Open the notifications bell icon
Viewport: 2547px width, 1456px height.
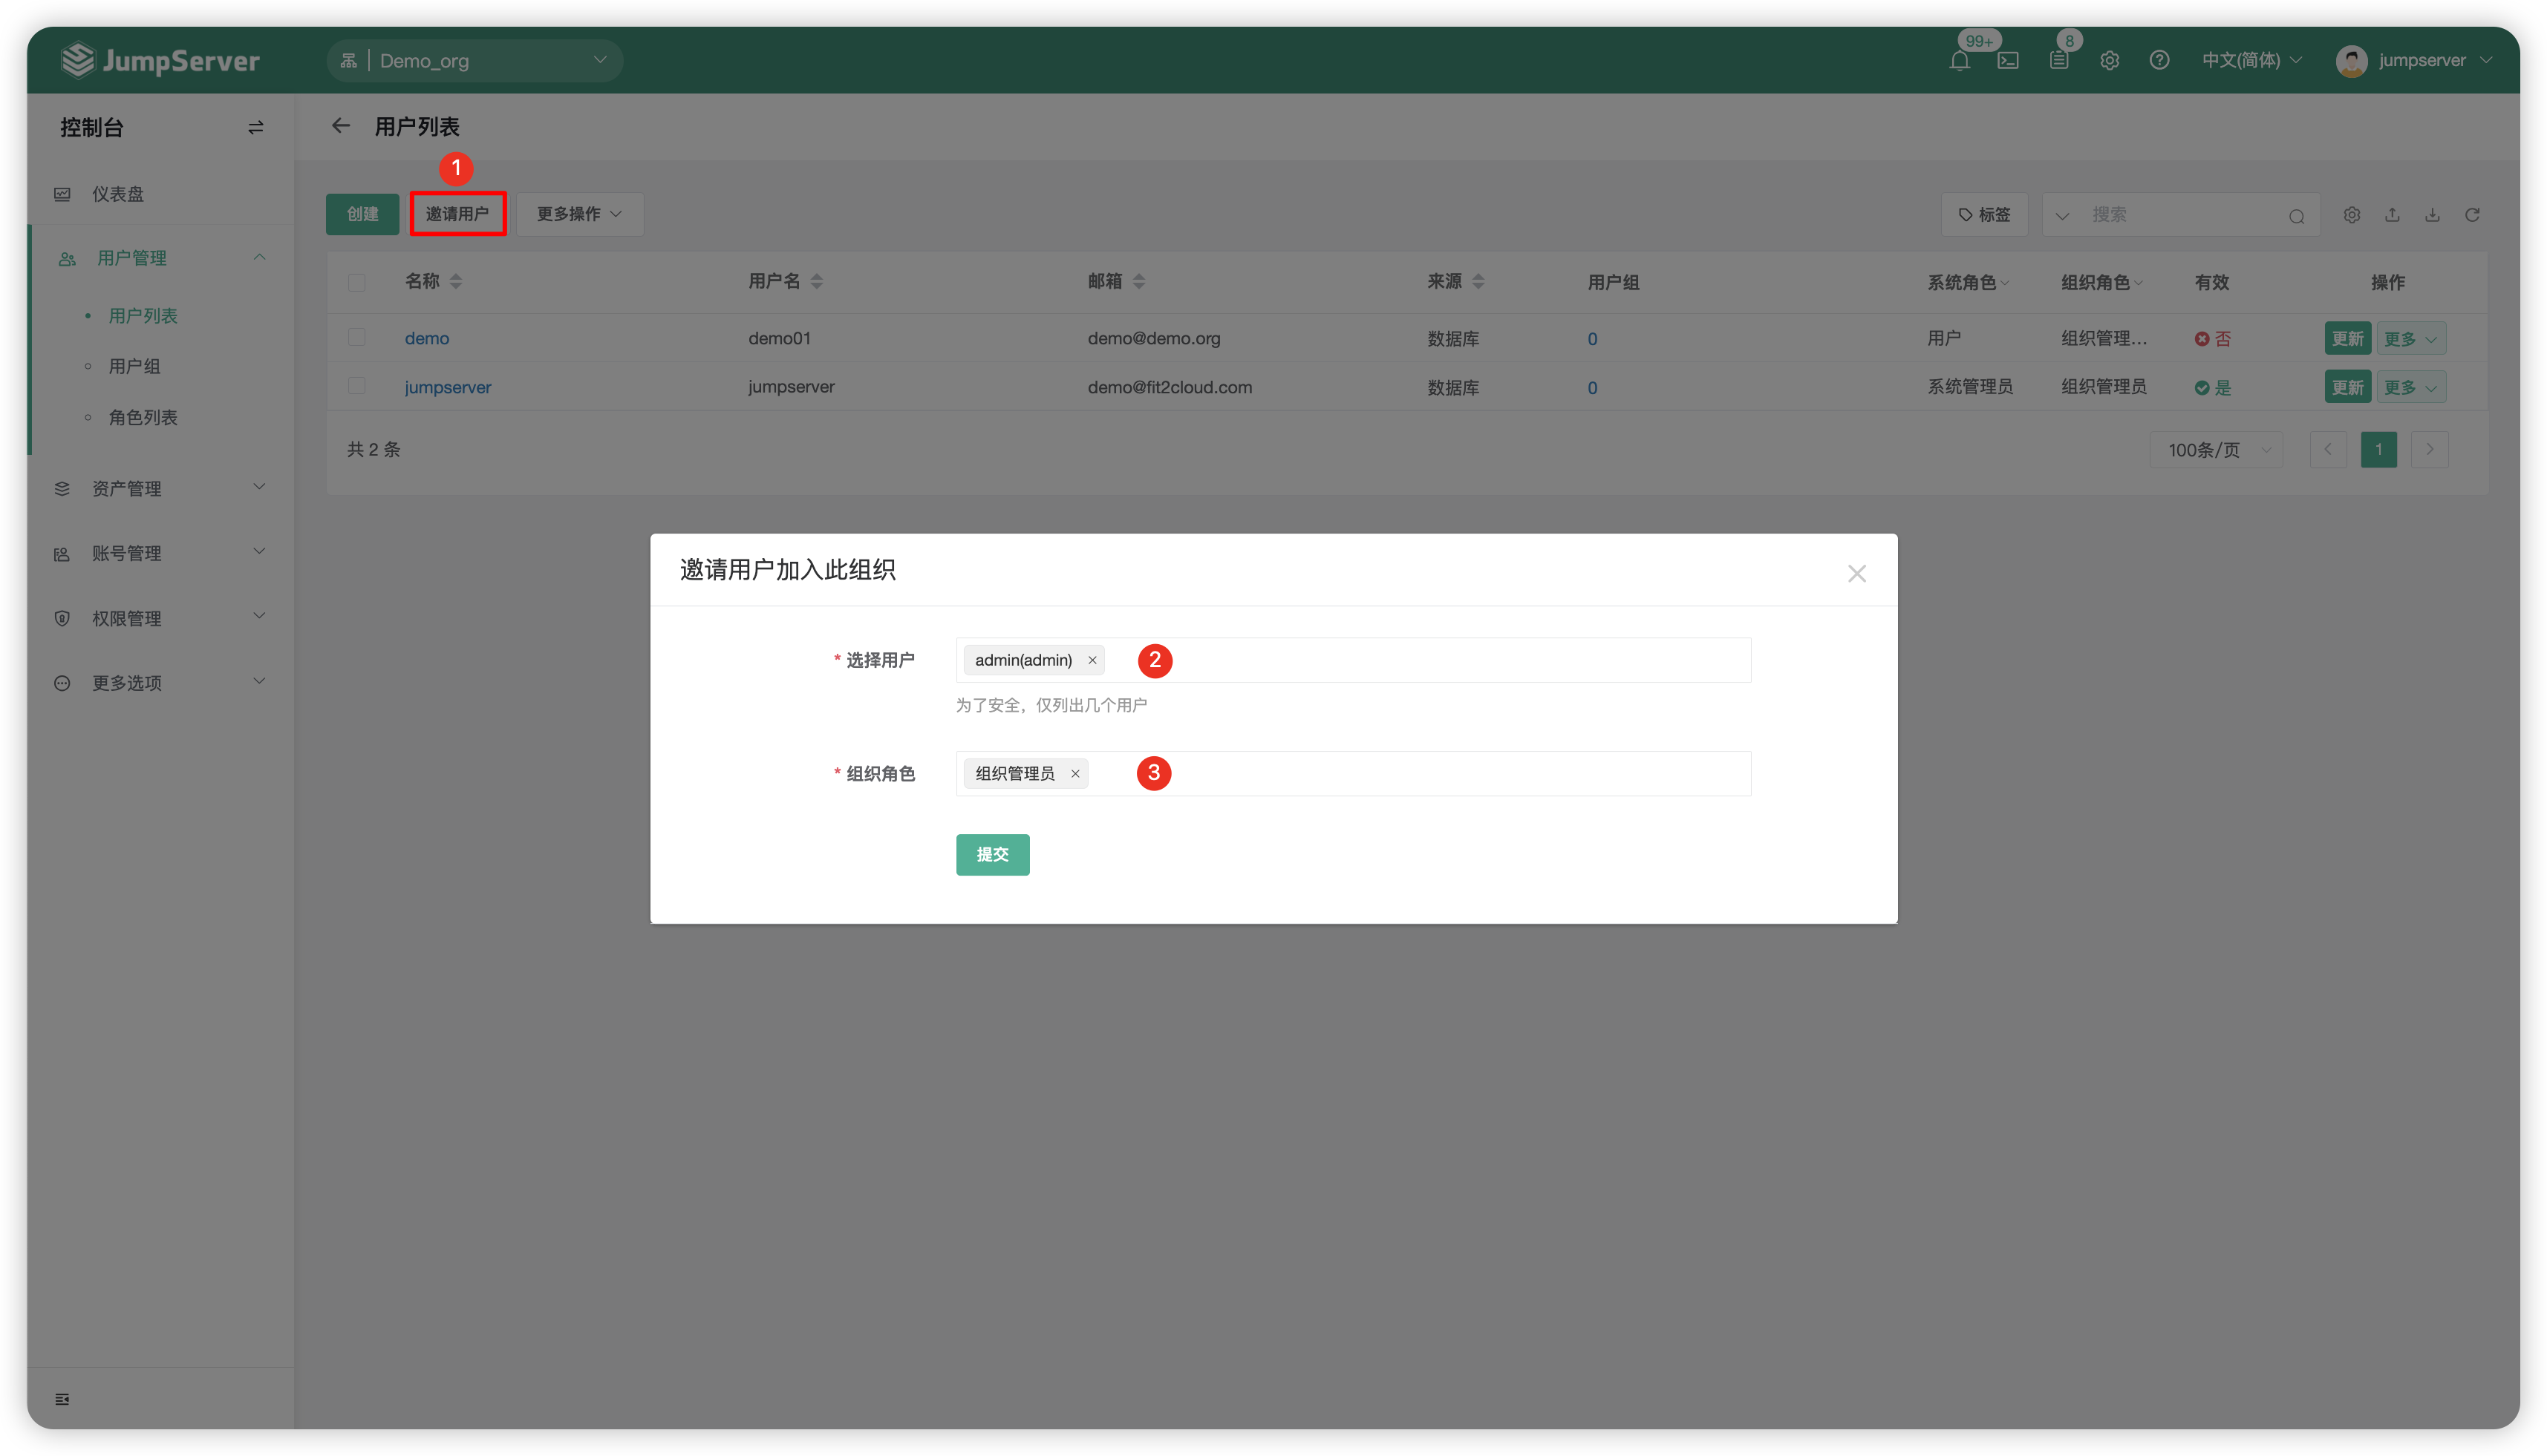point(1959,61)
